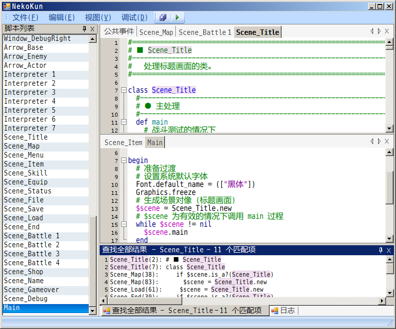This screenshot has height=329, width=396.
Task: Select Scene_Gameover script
Action: [46, 290]
